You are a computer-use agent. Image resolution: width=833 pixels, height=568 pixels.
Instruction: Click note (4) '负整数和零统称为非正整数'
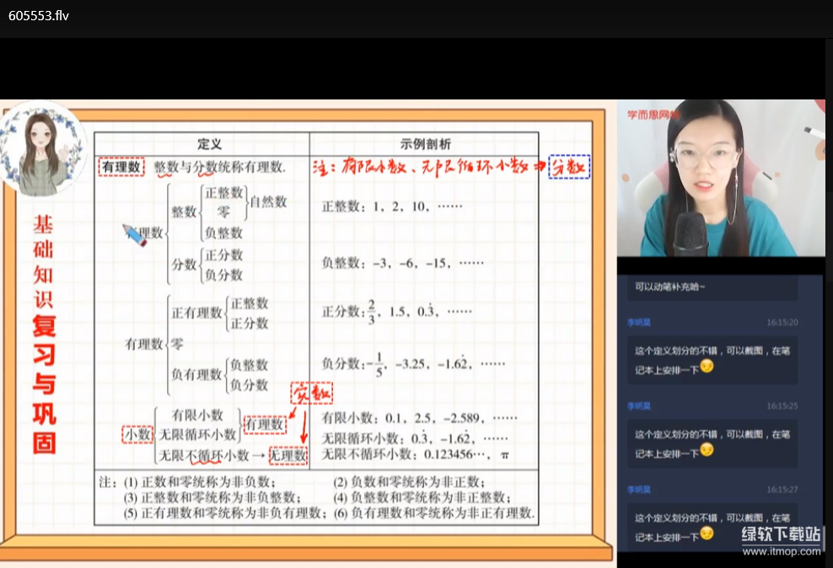(x=422, y=498)
